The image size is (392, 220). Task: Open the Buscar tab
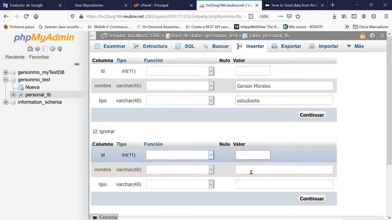[216, 46]
